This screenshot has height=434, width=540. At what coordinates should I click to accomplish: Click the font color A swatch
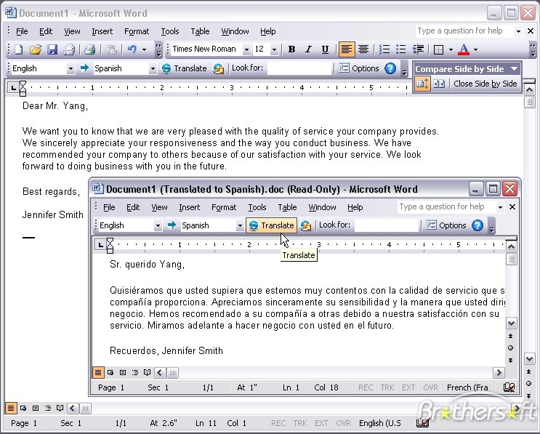tap(464, 49)
